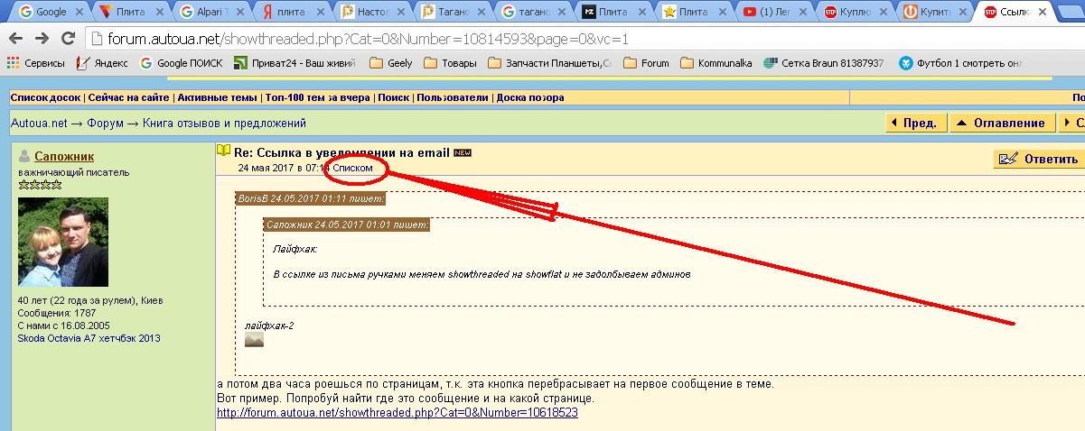The width and height of the screenshot is (1085, 431).
Task: Expand the Товары bookmarks folder
Action: pyautogui.click(x=449, y=63)
